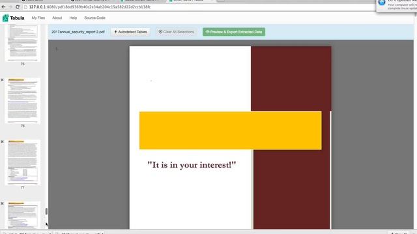This screenshot has width=417, height=234.
Task: Click the browser address bar URL
Action: (90, 7)
